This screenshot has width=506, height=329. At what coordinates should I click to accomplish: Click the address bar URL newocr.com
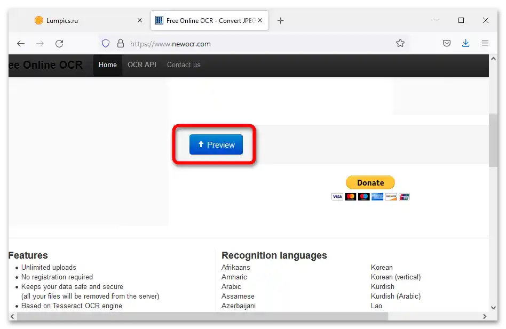point(170,44)
